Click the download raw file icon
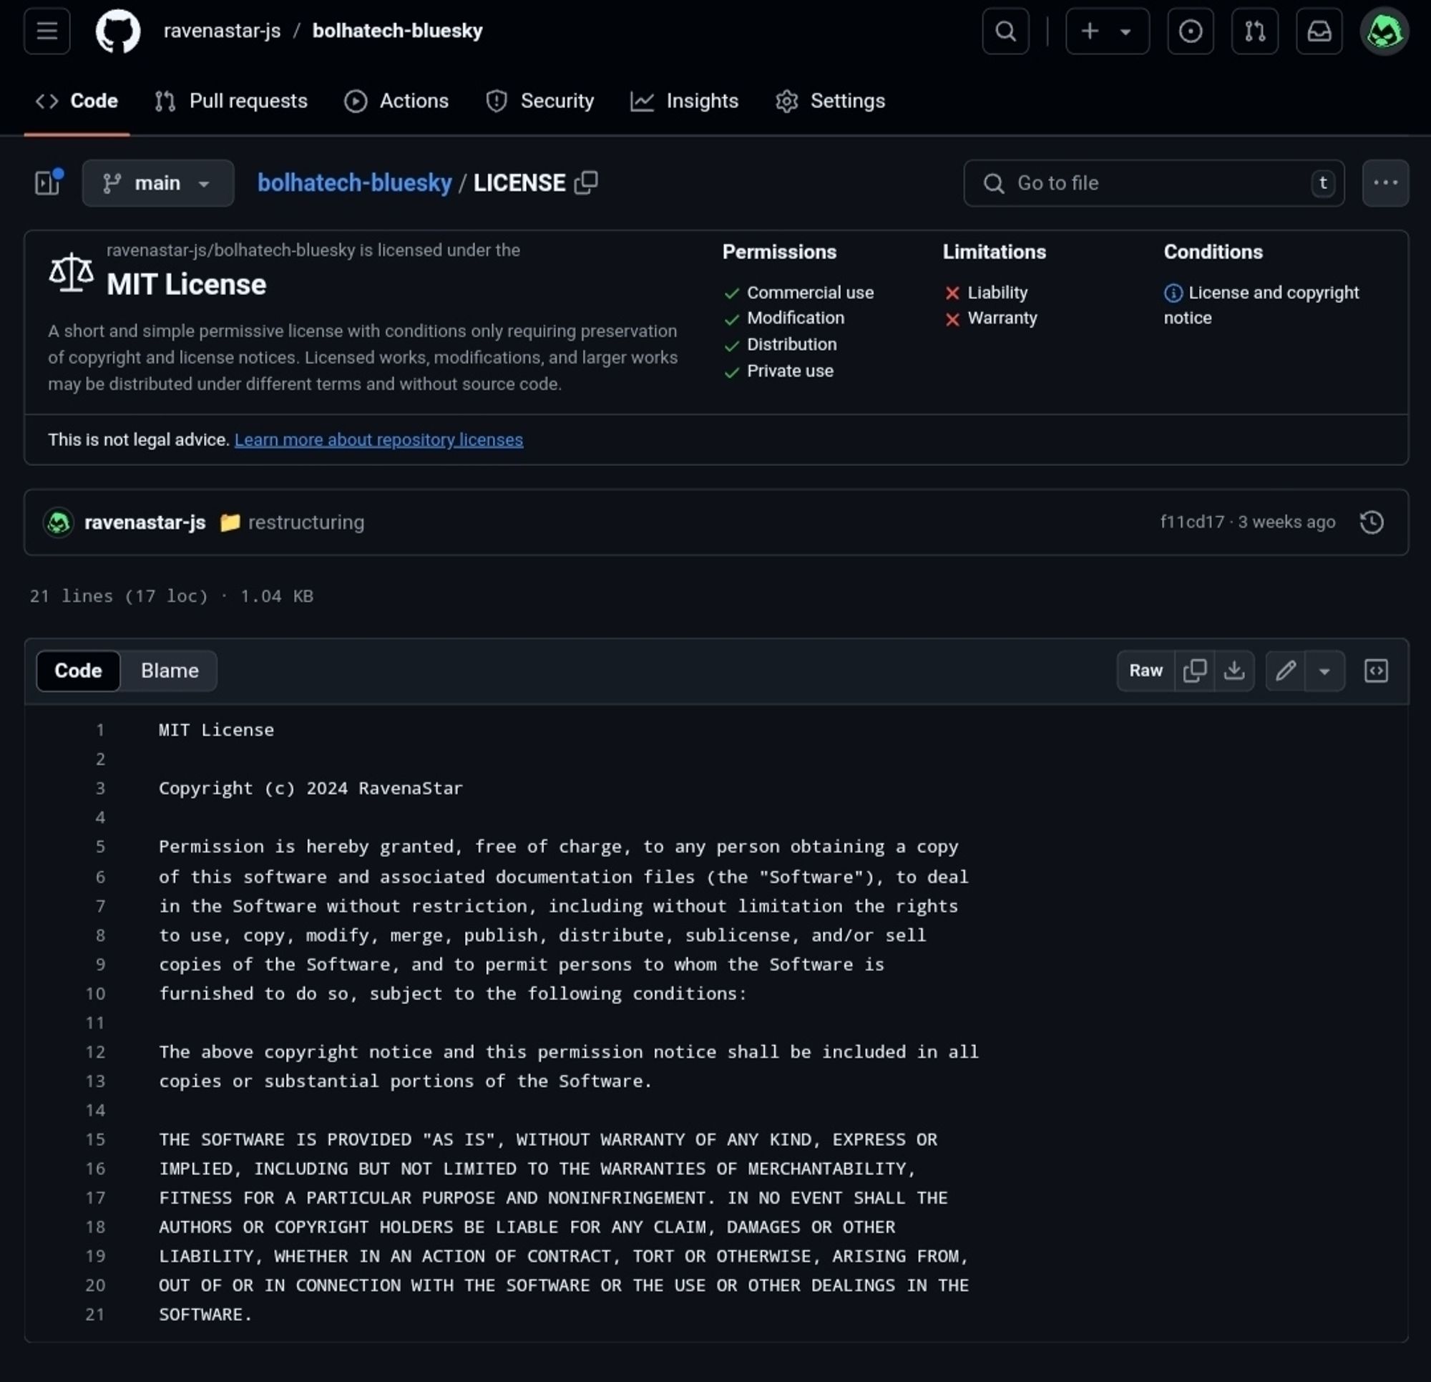 1233,670
